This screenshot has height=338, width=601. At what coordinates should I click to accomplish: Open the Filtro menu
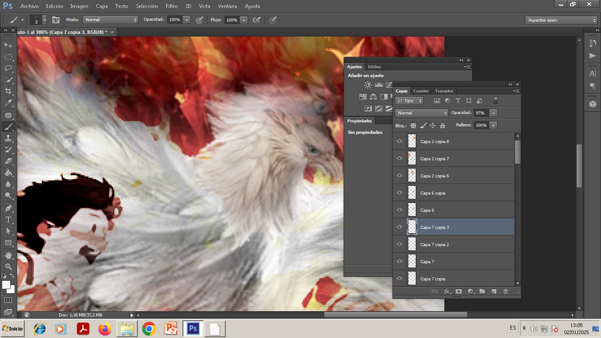pyautogui.click(x=172, y=6)
